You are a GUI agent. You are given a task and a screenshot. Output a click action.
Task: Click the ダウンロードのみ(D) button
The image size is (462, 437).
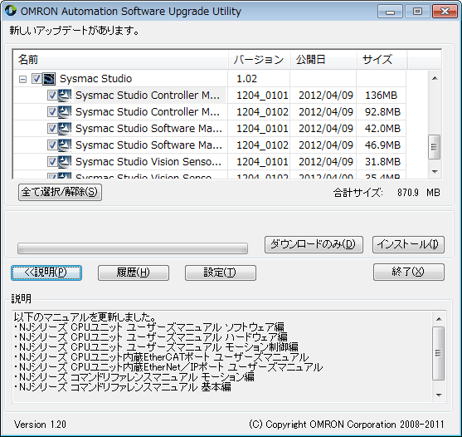pos(314,244)
